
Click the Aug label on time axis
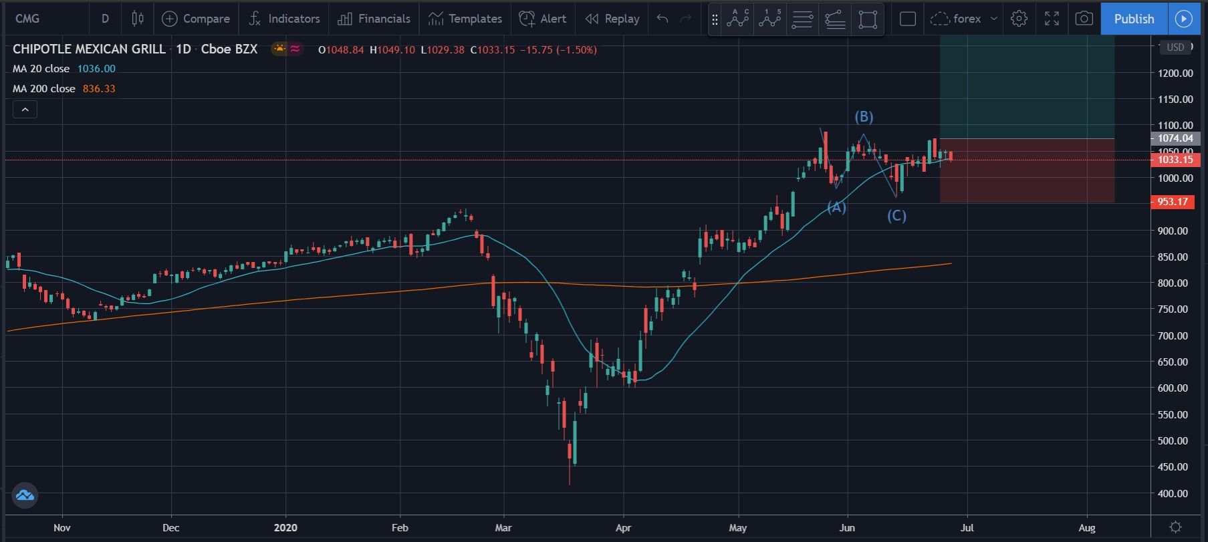click(x=1087, y=528)
